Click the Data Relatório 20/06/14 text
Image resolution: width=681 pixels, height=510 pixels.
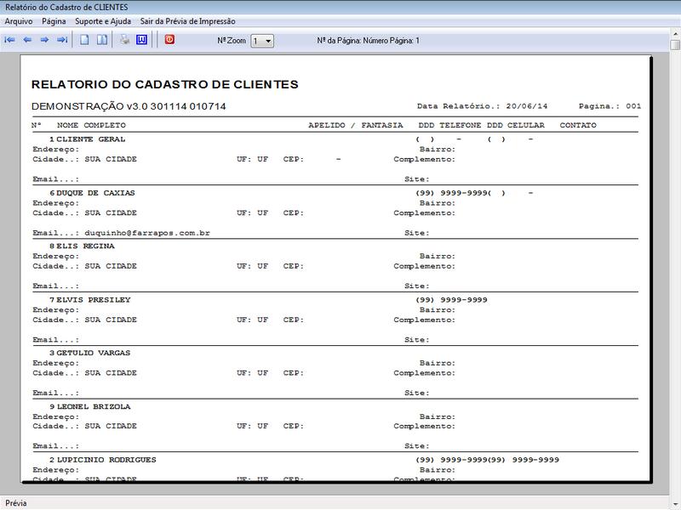tap(482, 106)
